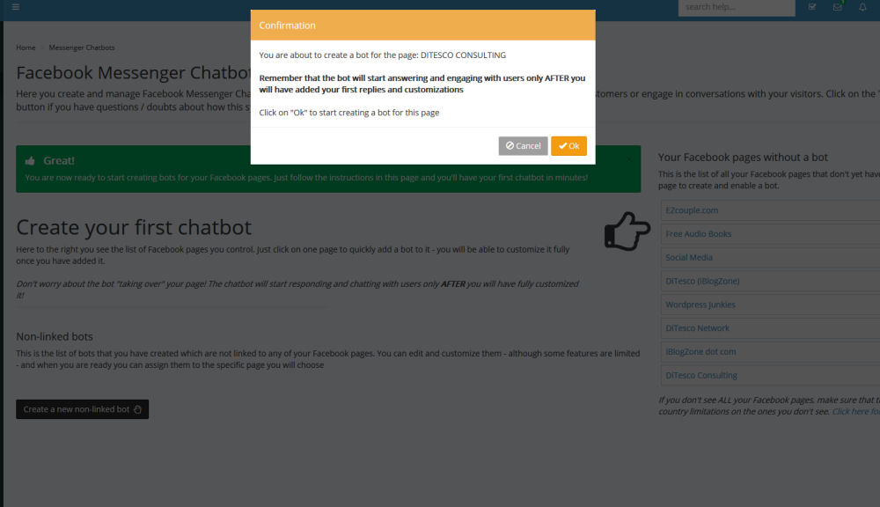This screenshot has height=507, width=880.
Task: Select the DiTesco Consulting page
Action: [771, 375]
